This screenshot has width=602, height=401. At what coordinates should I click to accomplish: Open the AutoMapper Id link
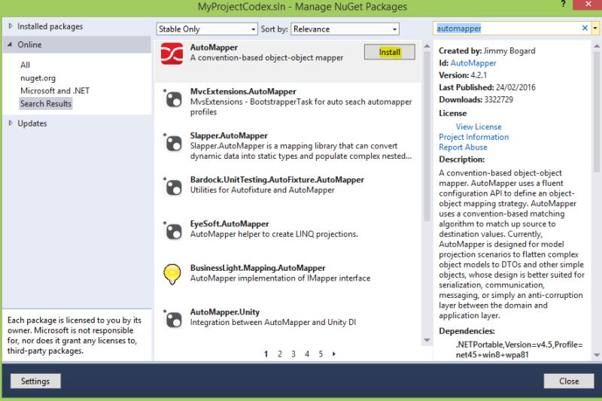[x=473, y=63]
